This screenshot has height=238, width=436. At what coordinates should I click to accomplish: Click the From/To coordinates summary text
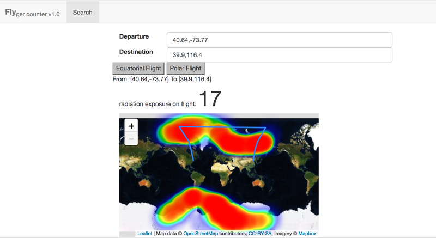[162, 79]
